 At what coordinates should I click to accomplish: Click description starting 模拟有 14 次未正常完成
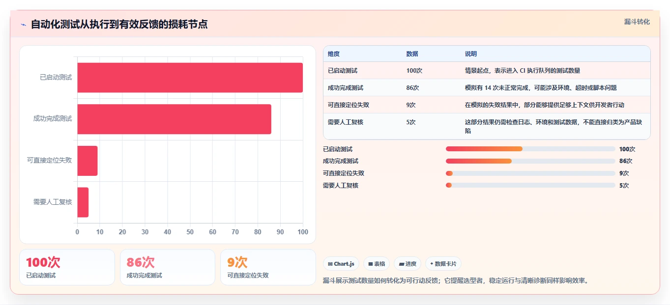(x=541, y=88)
